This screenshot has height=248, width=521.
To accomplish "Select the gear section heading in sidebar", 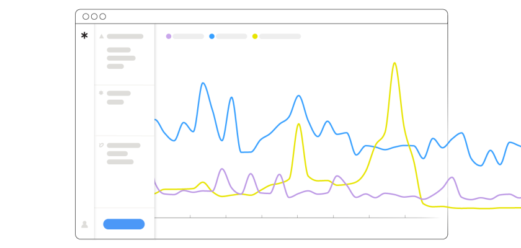I will (x=118, y=94).
